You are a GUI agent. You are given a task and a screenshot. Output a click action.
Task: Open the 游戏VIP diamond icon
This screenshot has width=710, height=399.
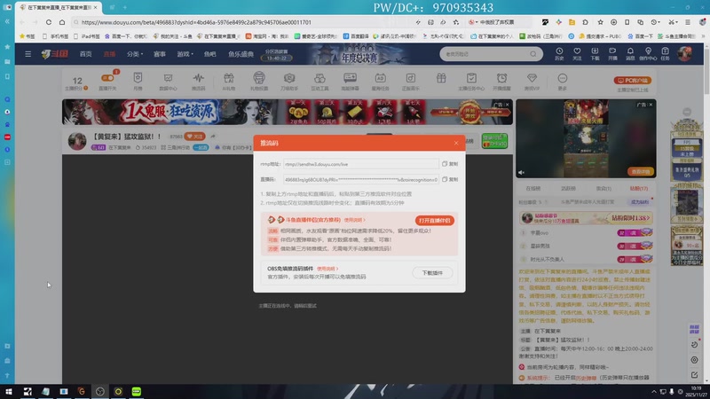point(532,81)
